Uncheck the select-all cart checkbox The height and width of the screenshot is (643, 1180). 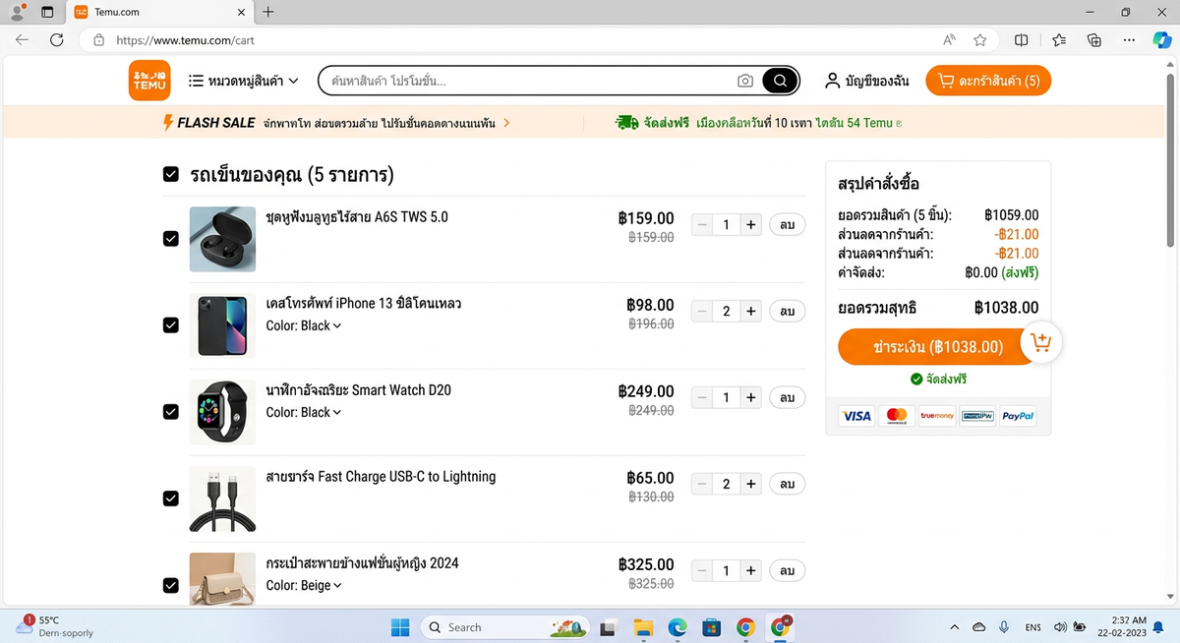coord(170,174)
